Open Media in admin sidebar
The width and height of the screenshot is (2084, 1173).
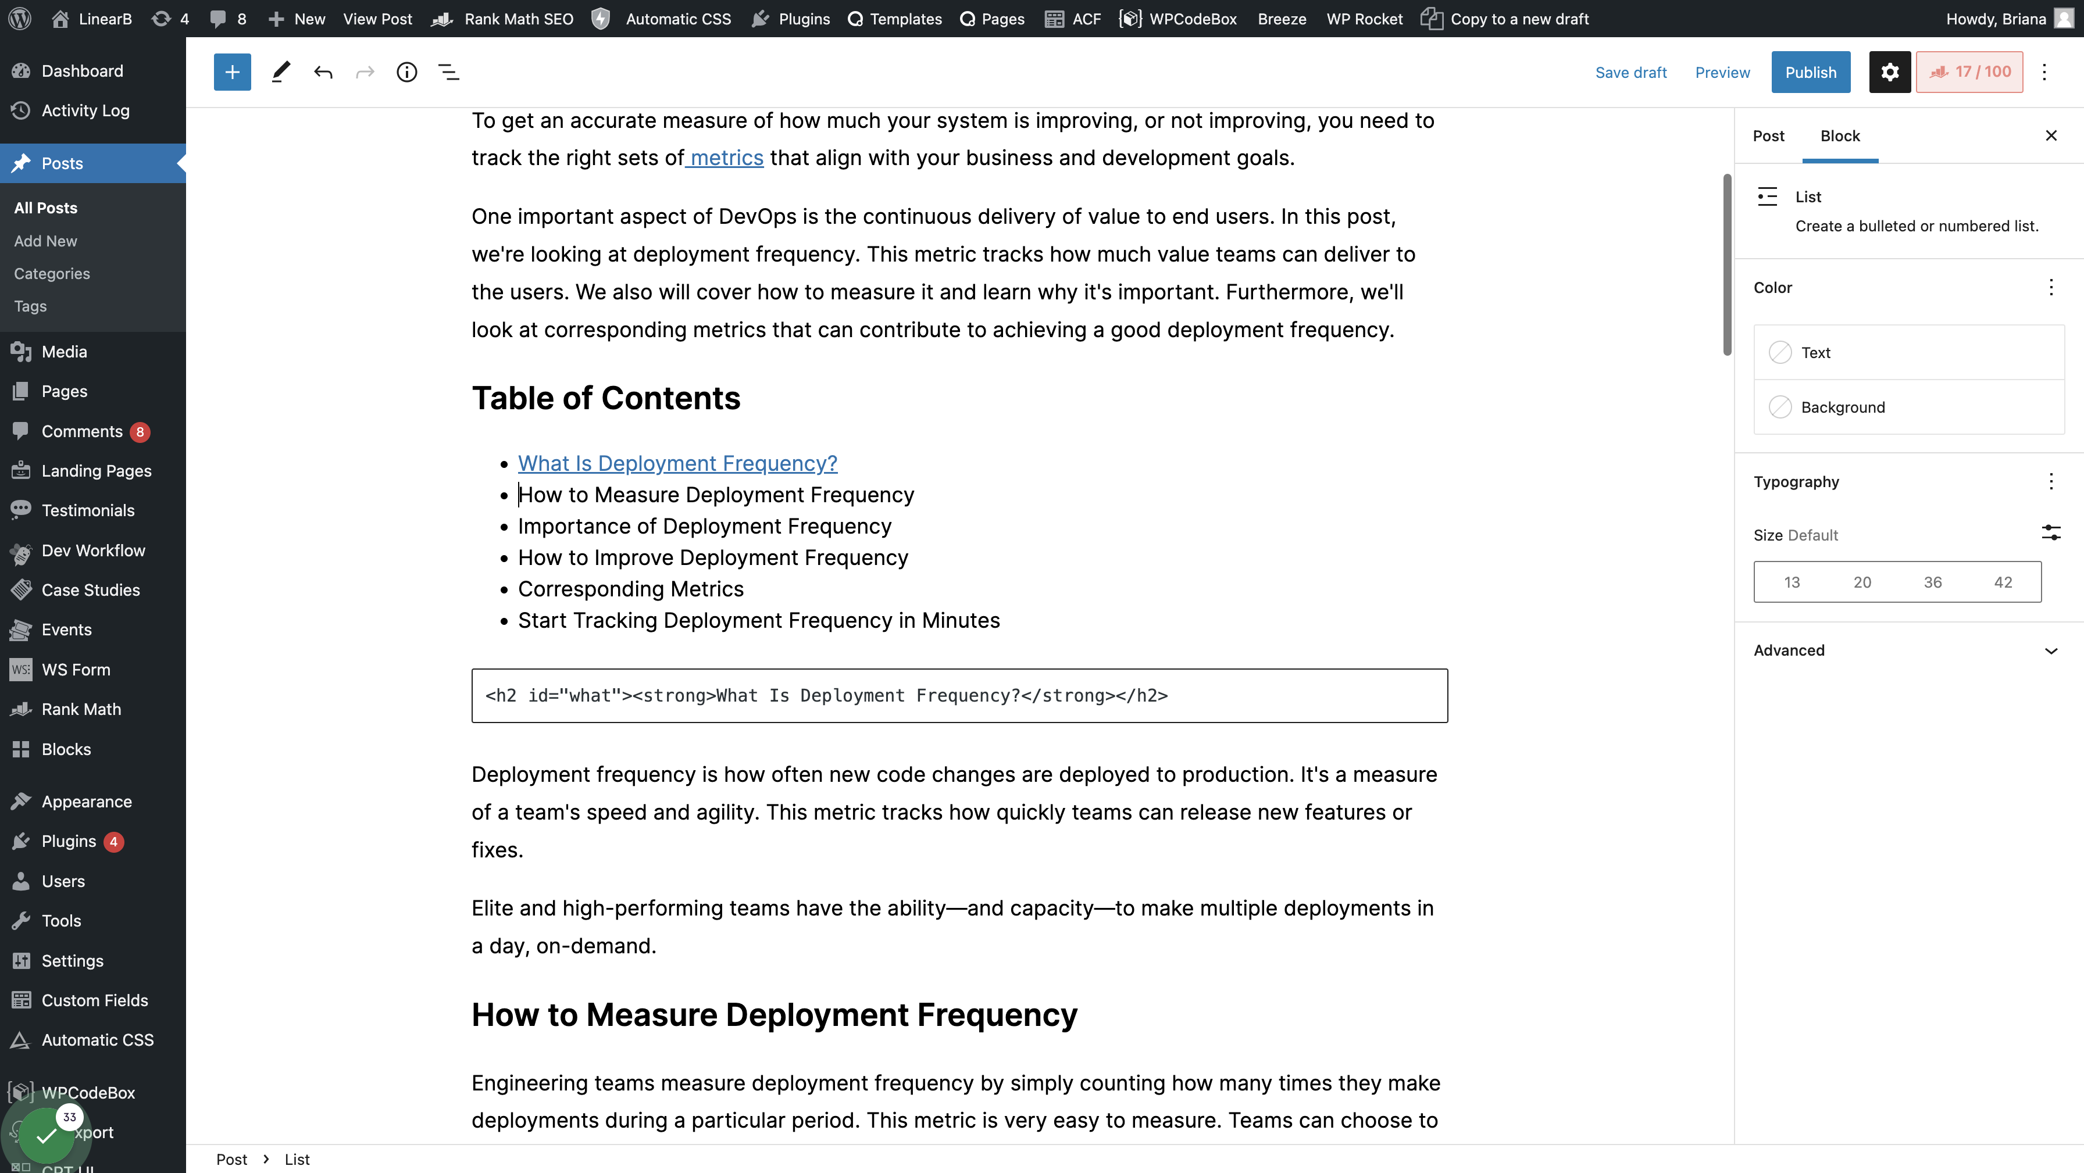(x=64, y=352)
